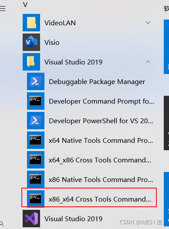Image resolution: width=169 pixels, height=229 pixels.
Task: Open Debuggable Package Manager
Action: click(x=97, y=82)
